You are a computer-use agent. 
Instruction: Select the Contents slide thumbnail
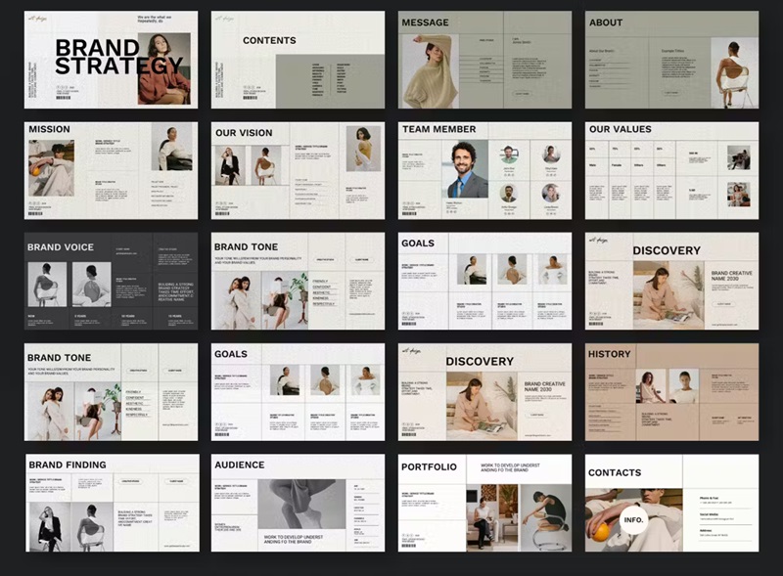click(298, 60)
